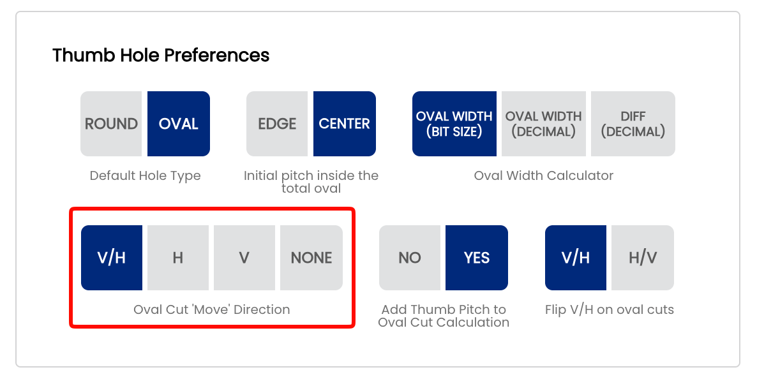757x379 pixels.
Task: Choose CENTER for initial pitch
Action: point(345,124)
